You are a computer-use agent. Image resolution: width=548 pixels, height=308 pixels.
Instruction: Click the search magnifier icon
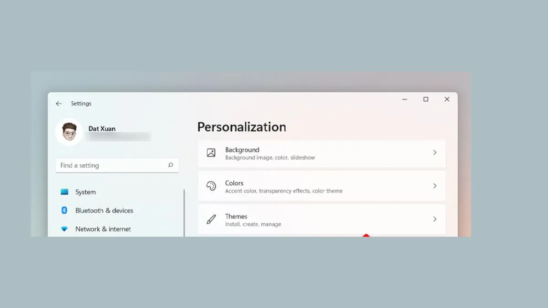coord(170,165)
